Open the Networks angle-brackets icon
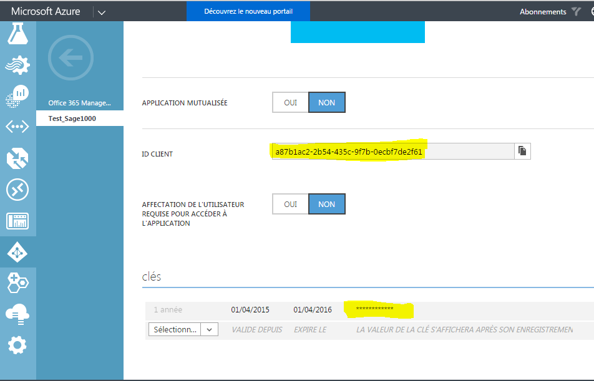This screenshot has width=594, height=381. pyautogui.click(x=17, y=127)
